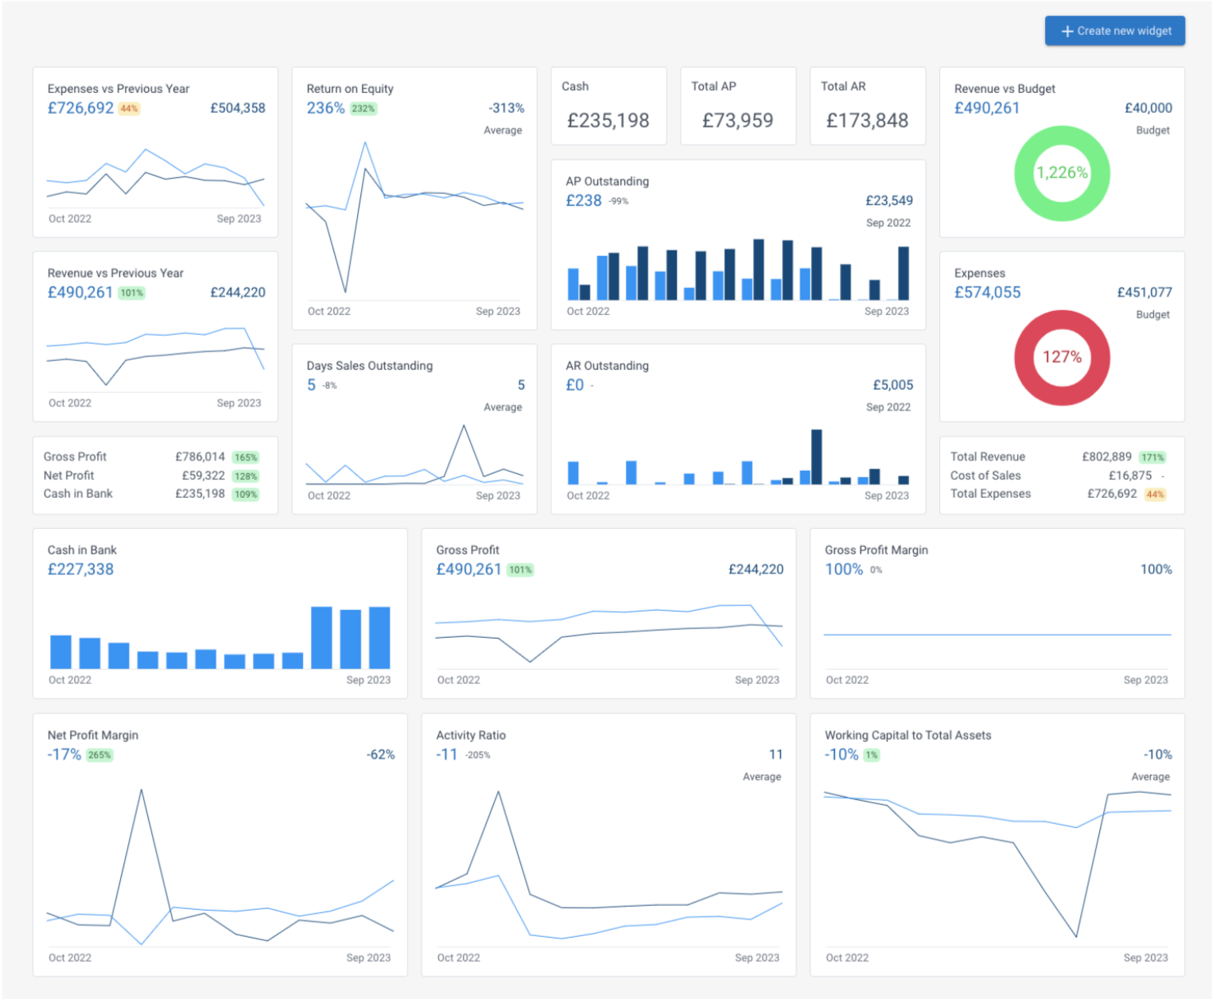Click the 1,226% Revenue vs Budget donut gauge

coord(1061,173)
